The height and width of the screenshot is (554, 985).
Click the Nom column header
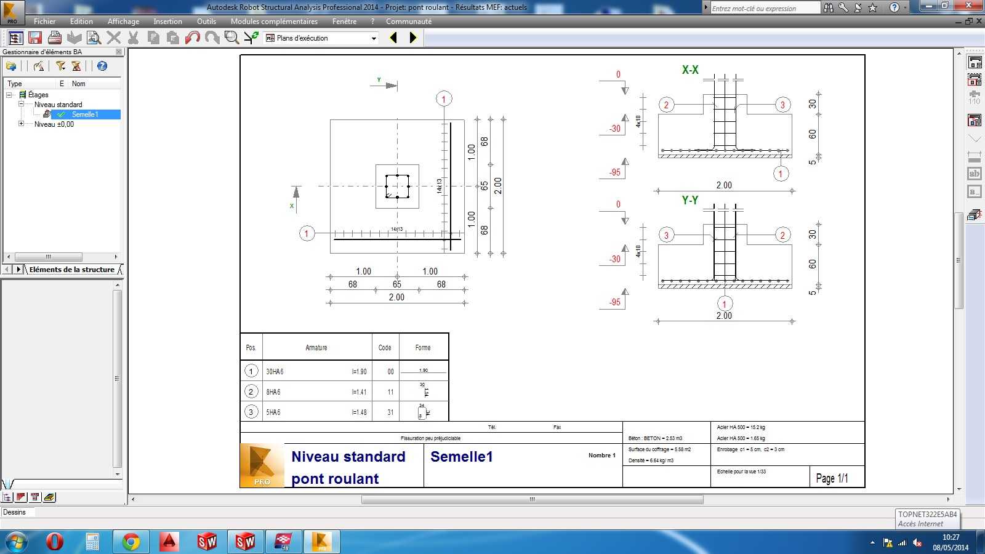pos(79,84)
